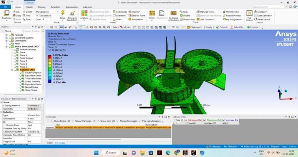This screenshot has height=157, width=298.
Task: Toggle Average [Pa] column checkbox
Action: click(224, 120)
